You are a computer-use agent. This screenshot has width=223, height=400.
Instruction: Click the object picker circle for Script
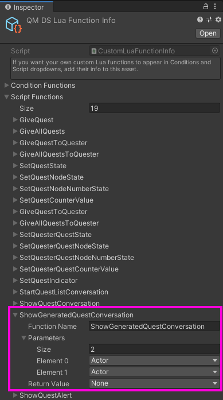[215, 51]
